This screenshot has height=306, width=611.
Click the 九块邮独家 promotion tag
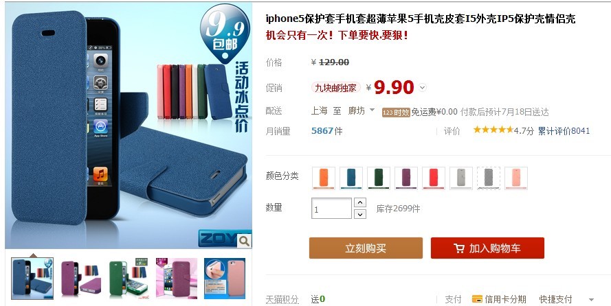pos(335,88)
